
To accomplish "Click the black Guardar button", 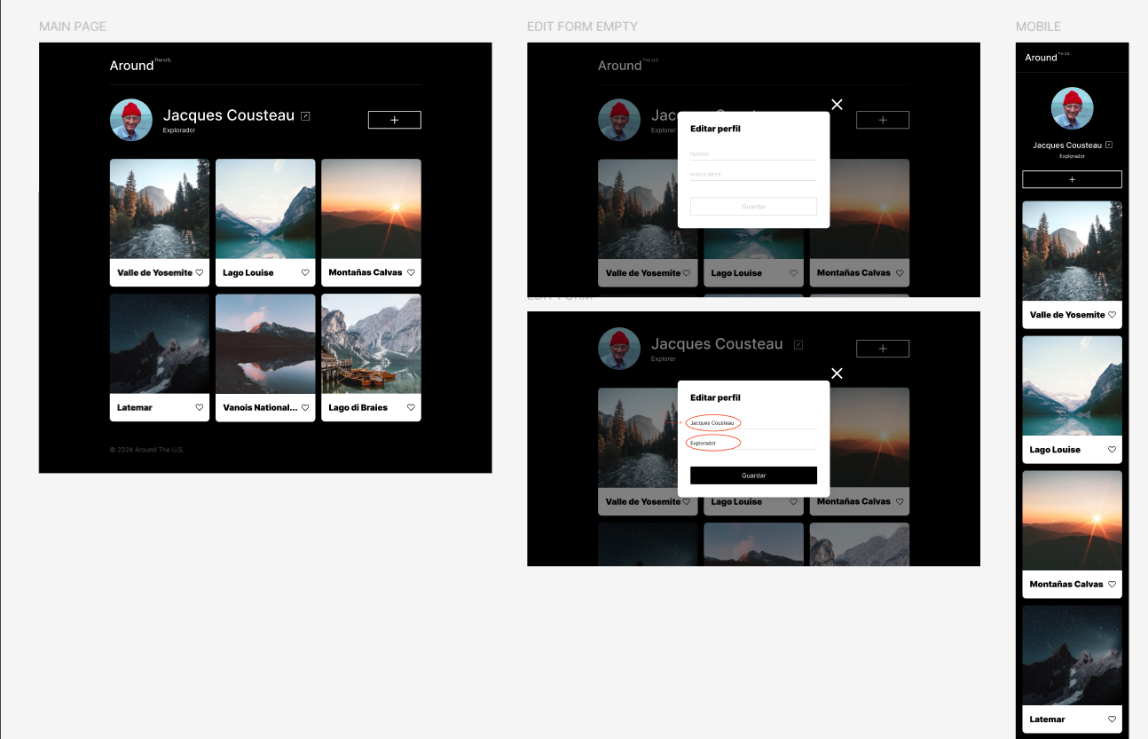I will (753, 476).
